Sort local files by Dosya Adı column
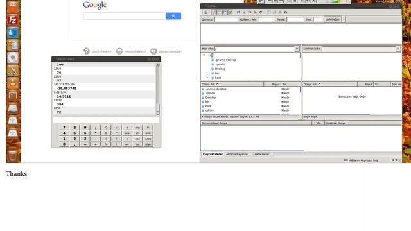This screenshot has height=231, width=411. [x=232, y=84]
